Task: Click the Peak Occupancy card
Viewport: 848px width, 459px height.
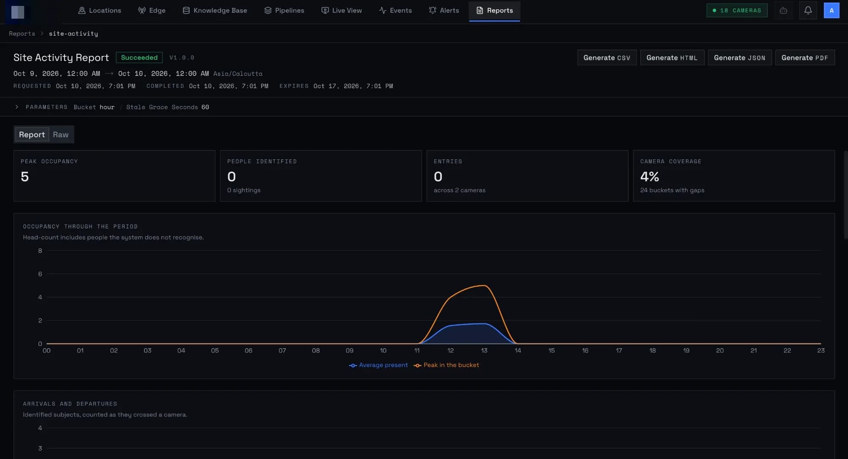Action: pos(114,176)
